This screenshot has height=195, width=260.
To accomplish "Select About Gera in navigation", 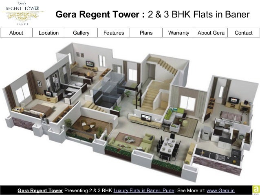I will [211, 33].
